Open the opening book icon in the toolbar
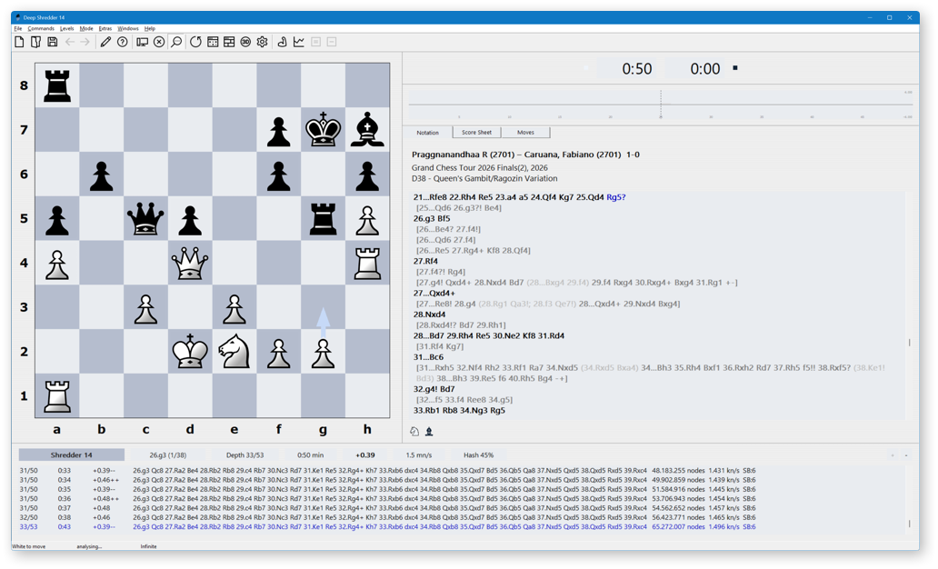The width and height of the screenshot is (938, 569). [35, 42]
